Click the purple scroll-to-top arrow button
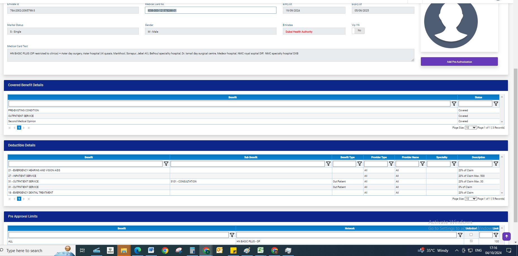Screen dimensions: 518x256 506,236
